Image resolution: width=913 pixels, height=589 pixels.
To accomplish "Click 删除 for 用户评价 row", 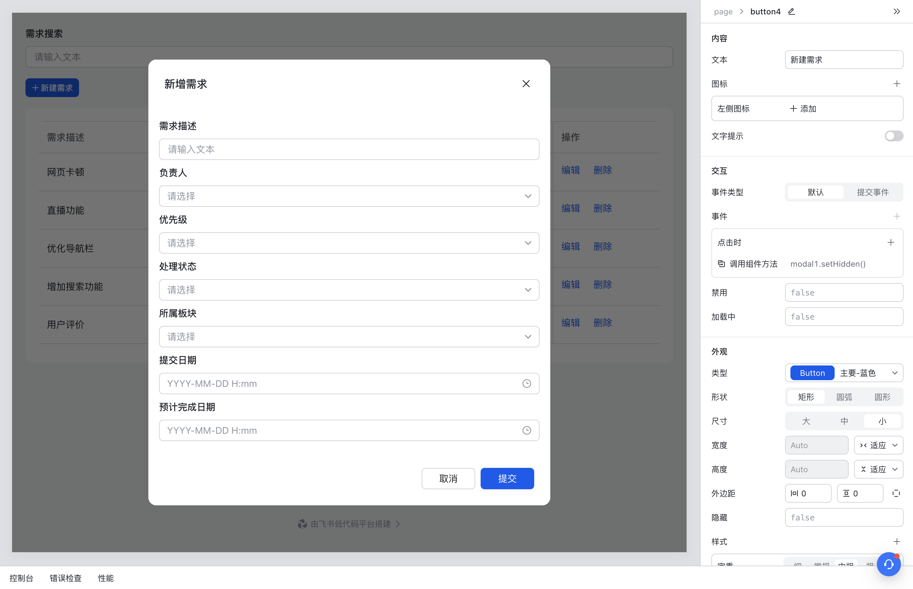I will (602, 323).
